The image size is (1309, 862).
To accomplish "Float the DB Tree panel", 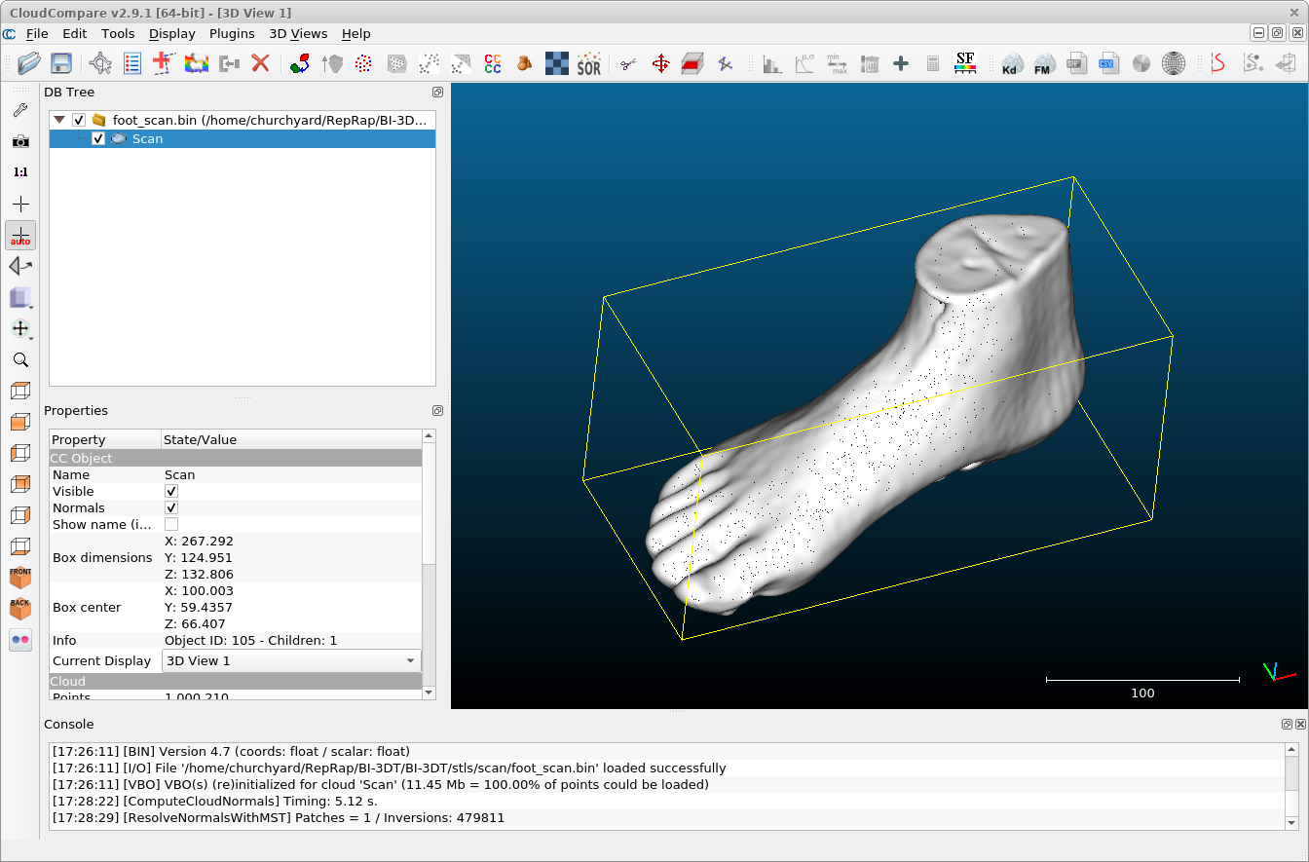I will pyautogui.click(x=438, y=92).
